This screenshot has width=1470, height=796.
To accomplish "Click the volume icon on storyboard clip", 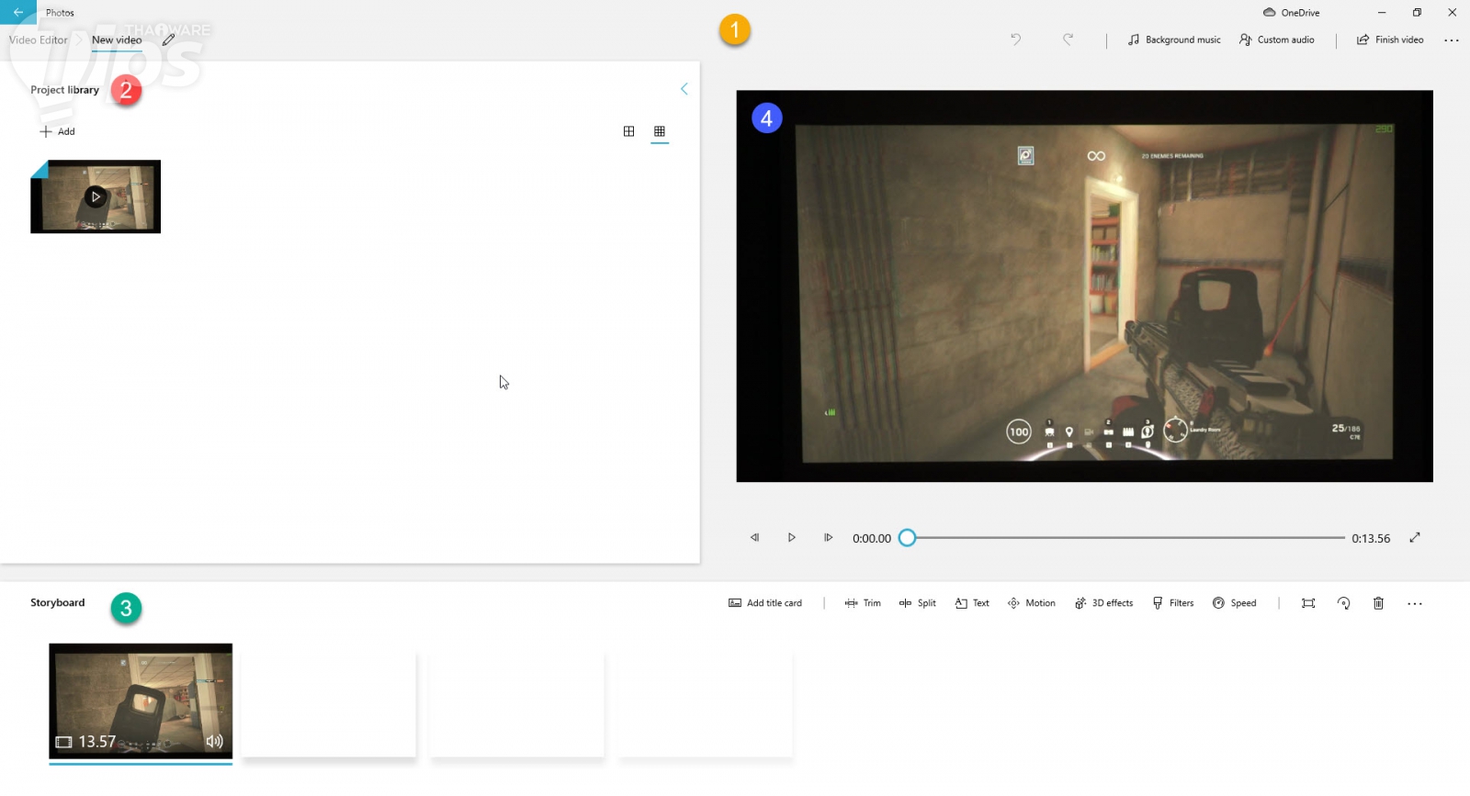I will tap(214, 741).
